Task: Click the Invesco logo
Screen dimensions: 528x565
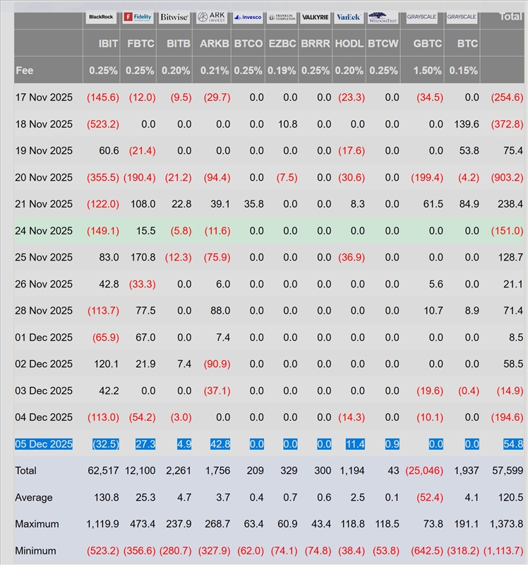Action: point(247,16)
